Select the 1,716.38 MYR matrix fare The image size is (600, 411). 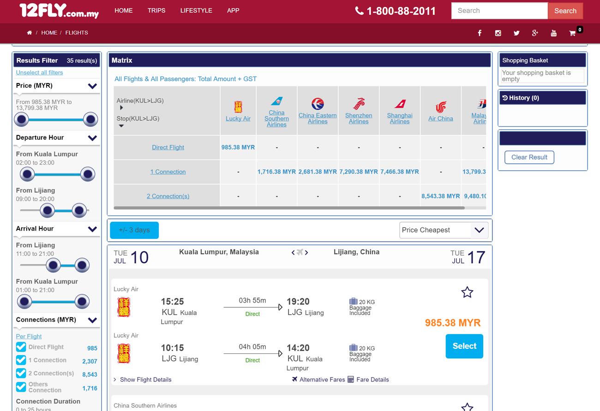coord(276,172)
